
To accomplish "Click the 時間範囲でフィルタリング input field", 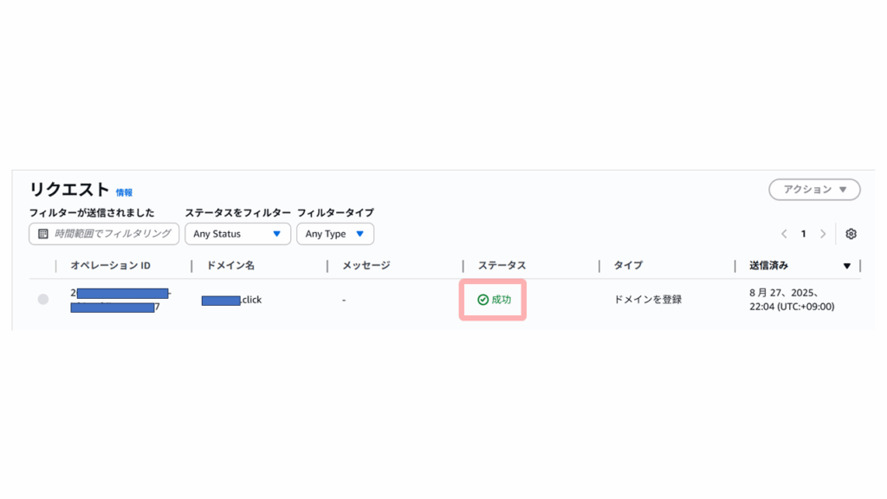I will [104, 234].
